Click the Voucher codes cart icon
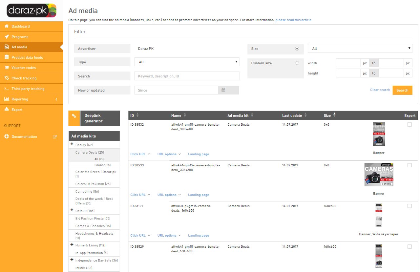This screenshot has height=272, width=420. 7,68
